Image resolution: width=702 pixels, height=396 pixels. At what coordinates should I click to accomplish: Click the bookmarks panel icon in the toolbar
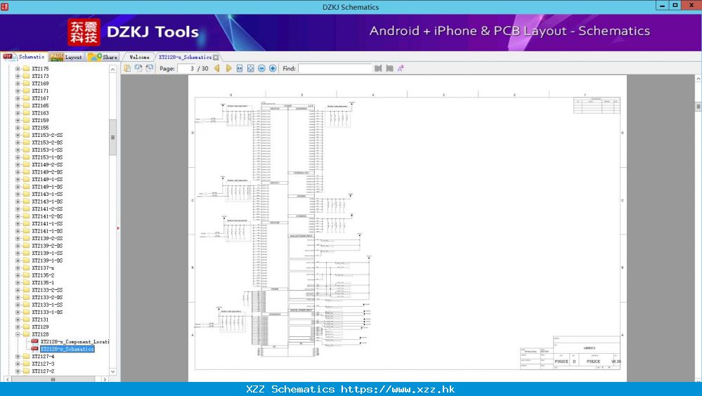[x=128, y=68]
